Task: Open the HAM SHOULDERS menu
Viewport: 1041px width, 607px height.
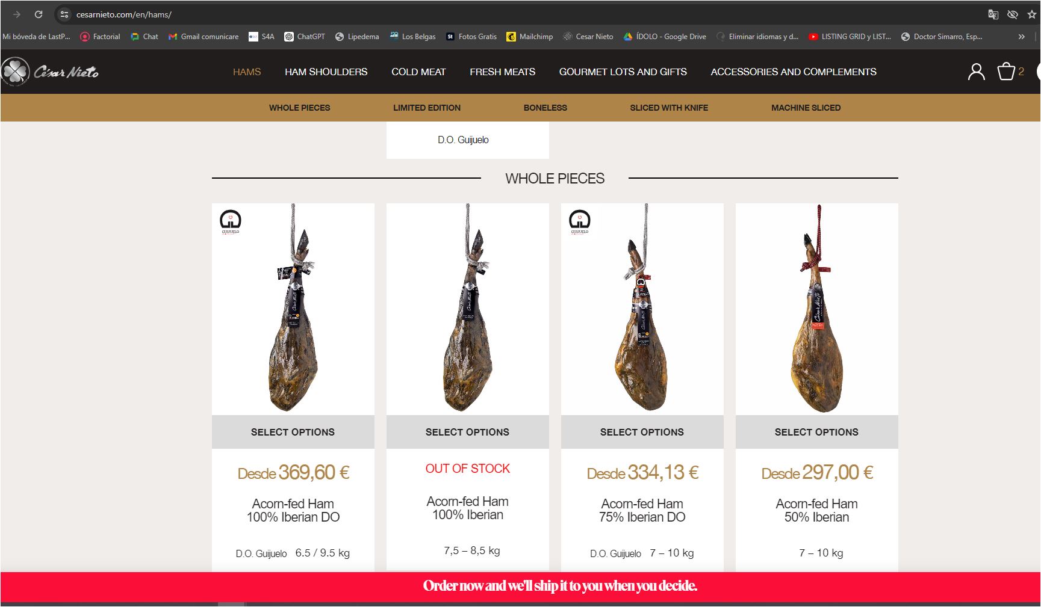Action: 326,72
